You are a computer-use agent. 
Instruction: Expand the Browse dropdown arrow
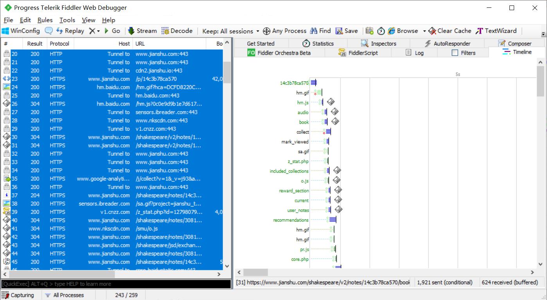[x=424, y=31]
